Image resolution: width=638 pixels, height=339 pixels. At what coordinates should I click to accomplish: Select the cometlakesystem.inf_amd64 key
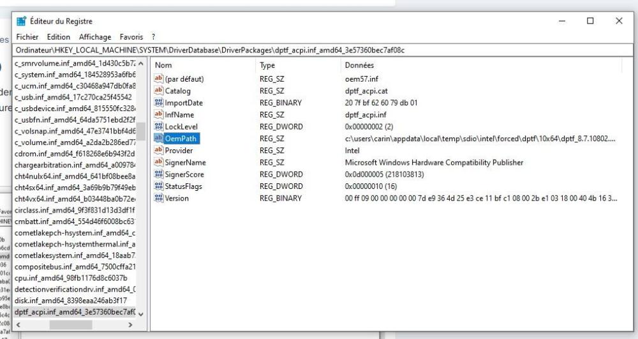pyautogui.click(x=75, y=255)
